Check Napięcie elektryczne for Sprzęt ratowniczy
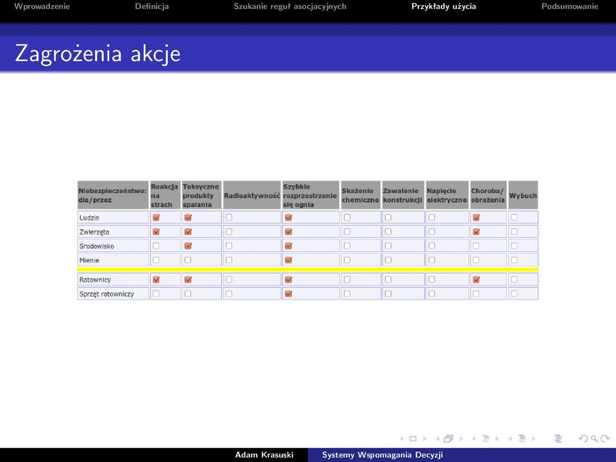This screenshot has width=616, height=462. click(432, 294)
